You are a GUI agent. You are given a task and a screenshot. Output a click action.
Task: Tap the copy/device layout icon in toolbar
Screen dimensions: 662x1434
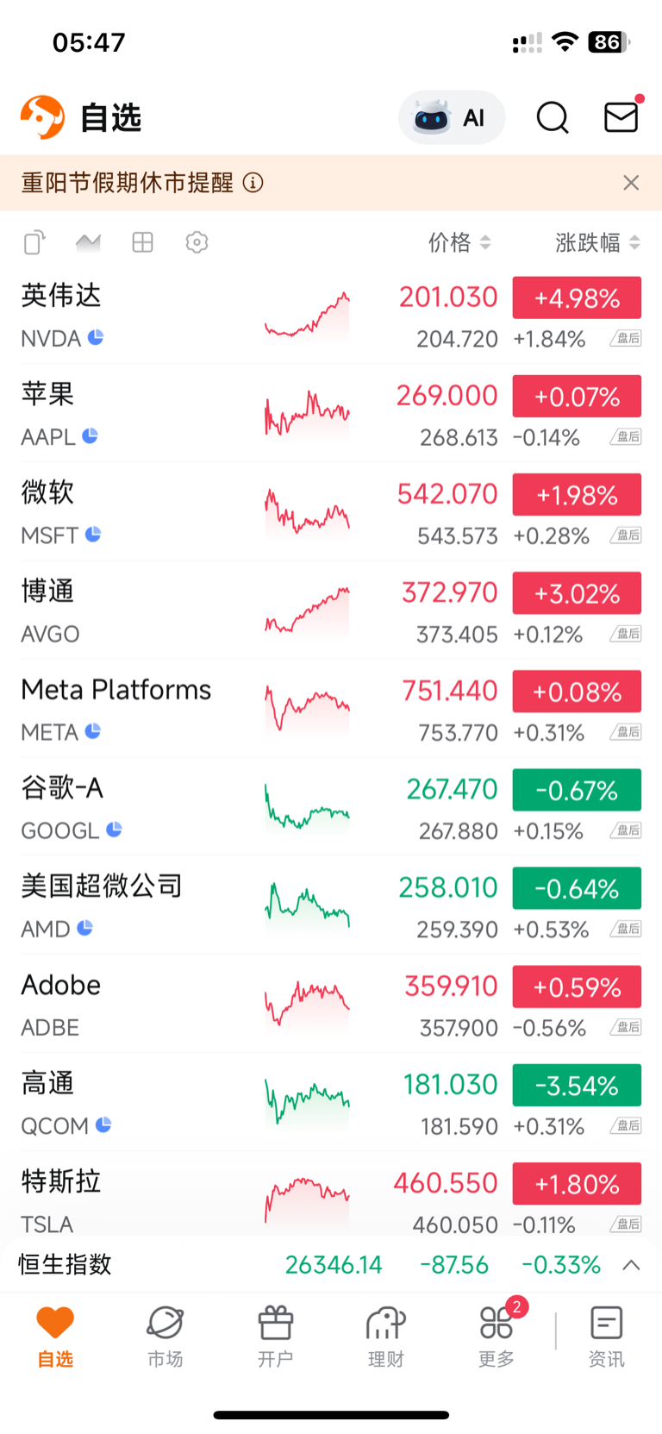pyautogui.click(x=34, y=243)
